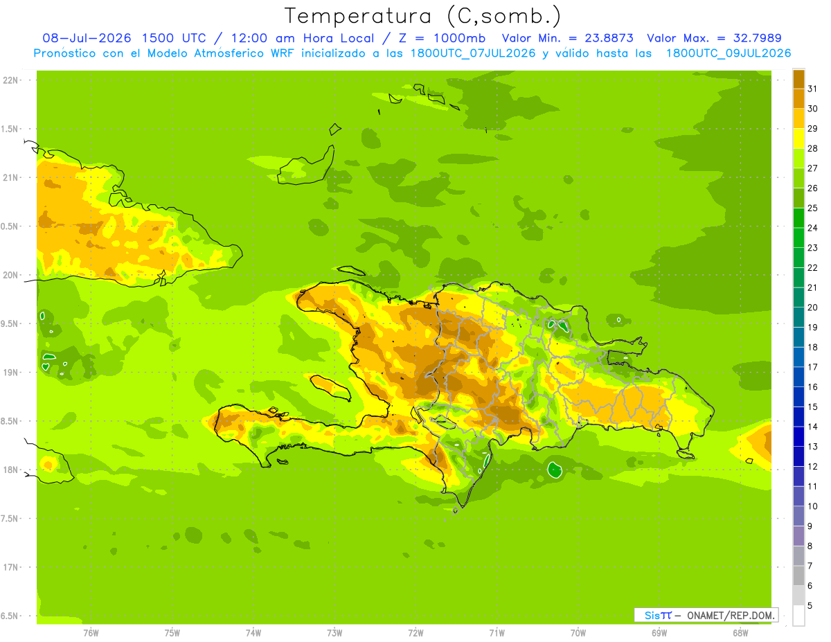This screenshot has width=831, height=642.
Task: Click the '1500 UTC' time text
Action: coord(173,38)
